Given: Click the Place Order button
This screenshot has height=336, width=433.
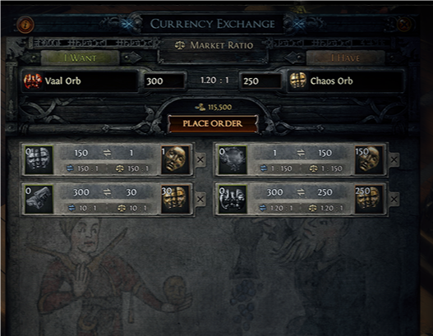Looking at the screenshot, I should coord(213,123).
